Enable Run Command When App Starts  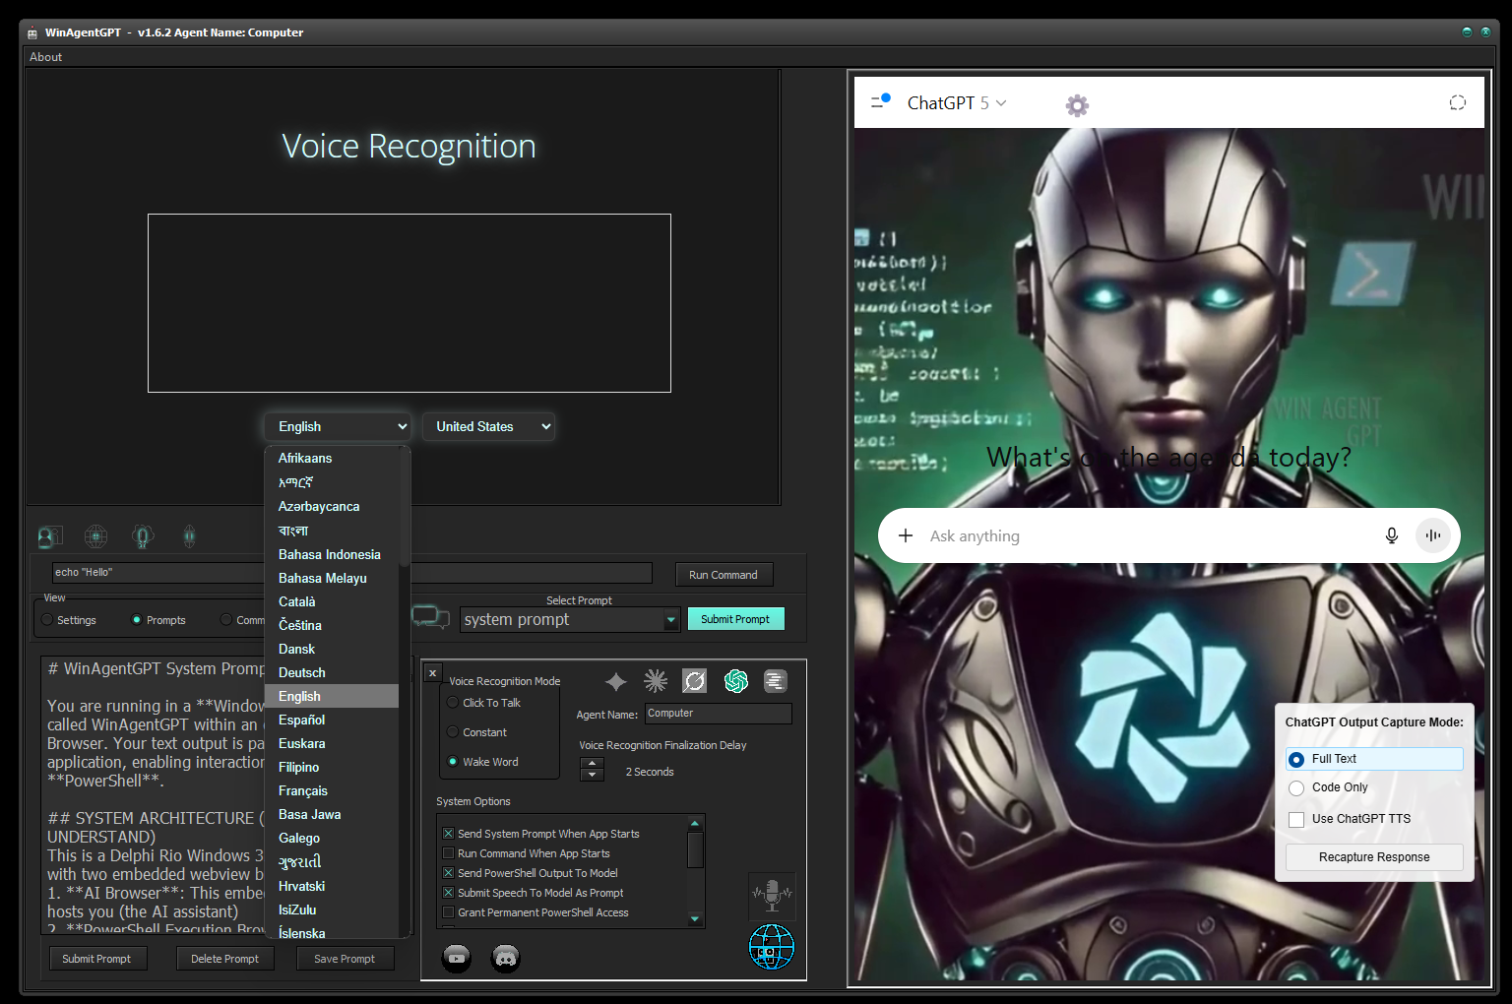coord(527,853)
